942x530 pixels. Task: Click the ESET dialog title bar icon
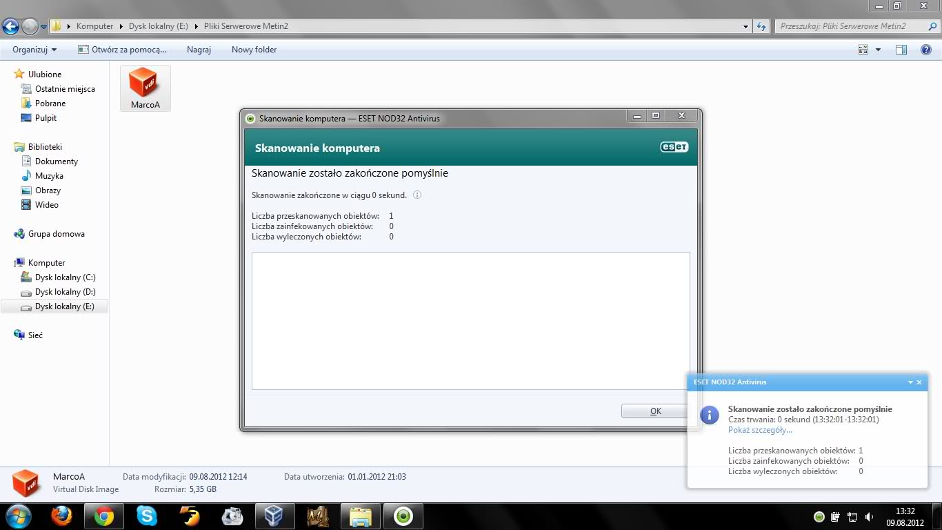click(x=250, y=118)
